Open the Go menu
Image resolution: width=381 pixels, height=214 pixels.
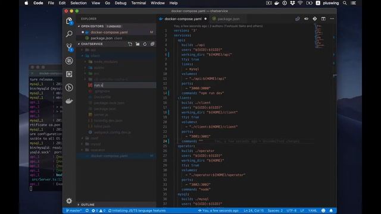[x=107, y=3]
